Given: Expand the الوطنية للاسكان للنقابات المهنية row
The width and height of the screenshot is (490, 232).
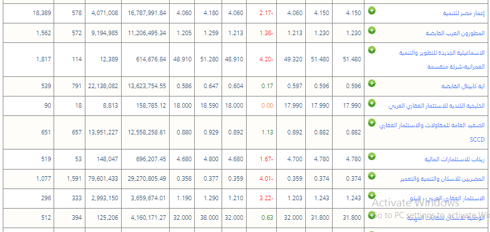Looking at the screenshot, I should click(372, 215).
